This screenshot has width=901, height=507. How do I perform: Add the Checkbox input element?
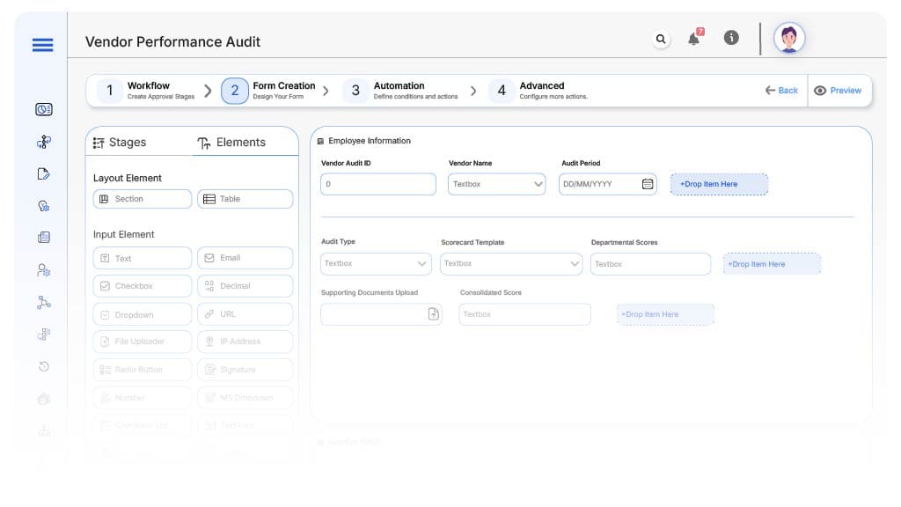click(x=142, y=286)
